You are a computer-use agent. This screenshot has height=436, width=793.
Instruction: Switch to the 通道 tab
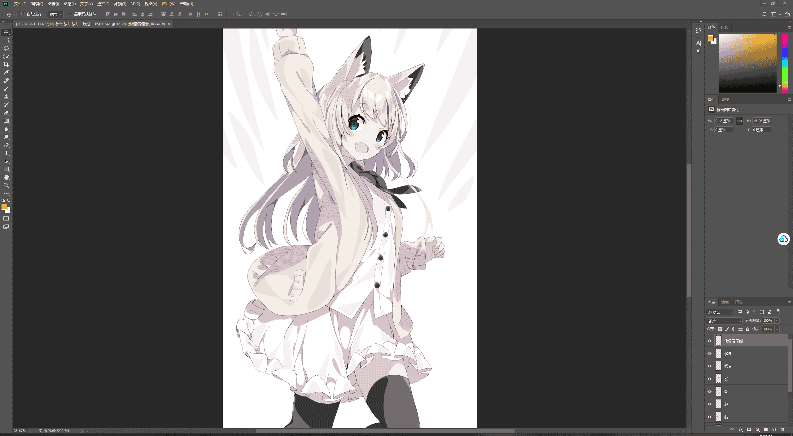click(725, 302)
